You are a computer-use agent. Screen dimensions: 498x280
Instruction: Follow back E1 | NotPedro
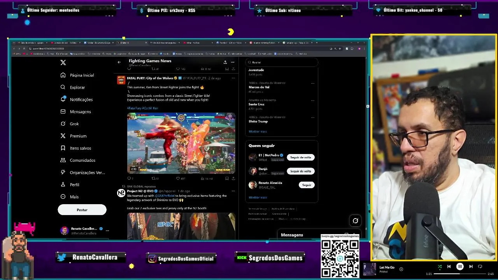pos(300,157)
